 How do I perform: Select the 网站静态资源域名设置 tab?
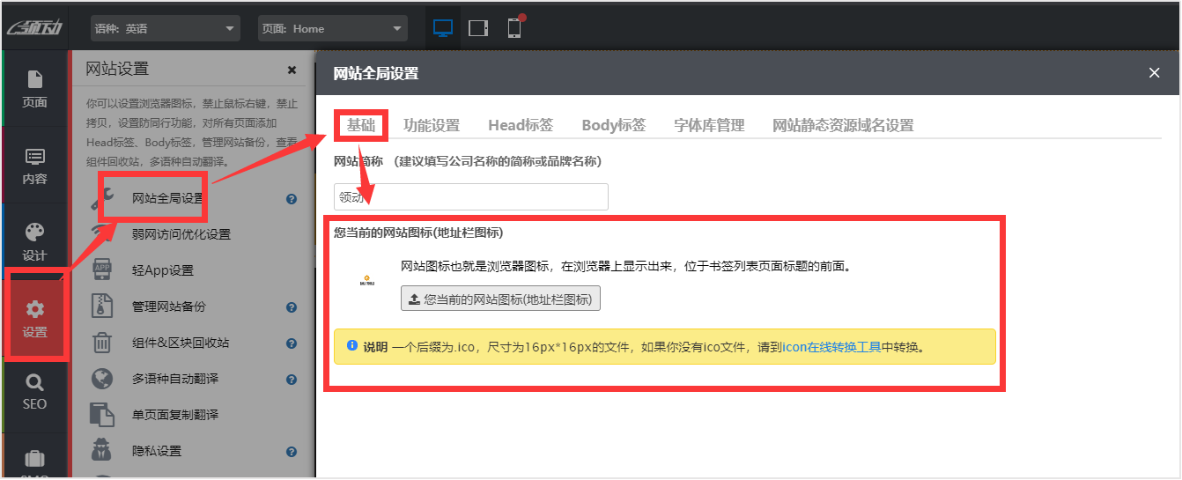(x=843, y=125)
